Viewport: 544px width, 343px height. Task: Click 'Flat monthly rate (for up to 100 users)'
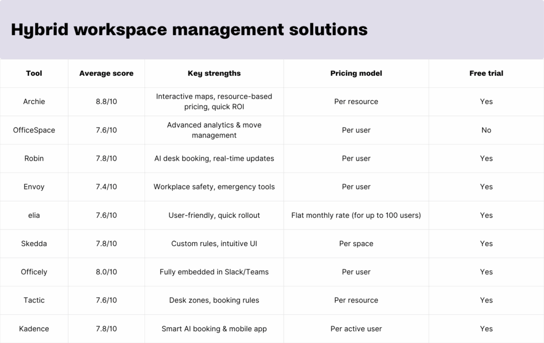(x=356, y=215)
